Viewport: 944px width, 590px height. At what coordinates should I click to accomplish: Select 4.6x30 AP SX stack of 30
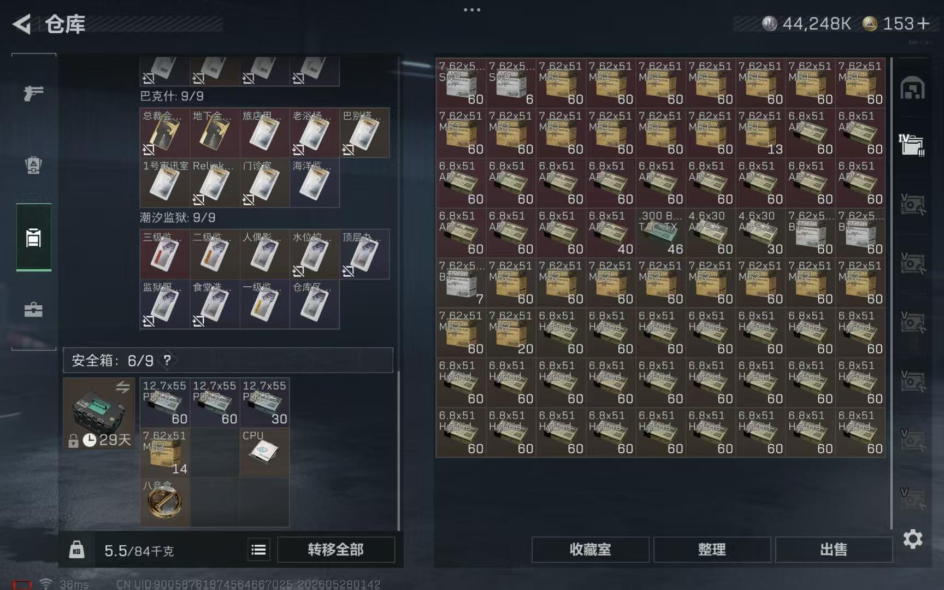(760, 233)
